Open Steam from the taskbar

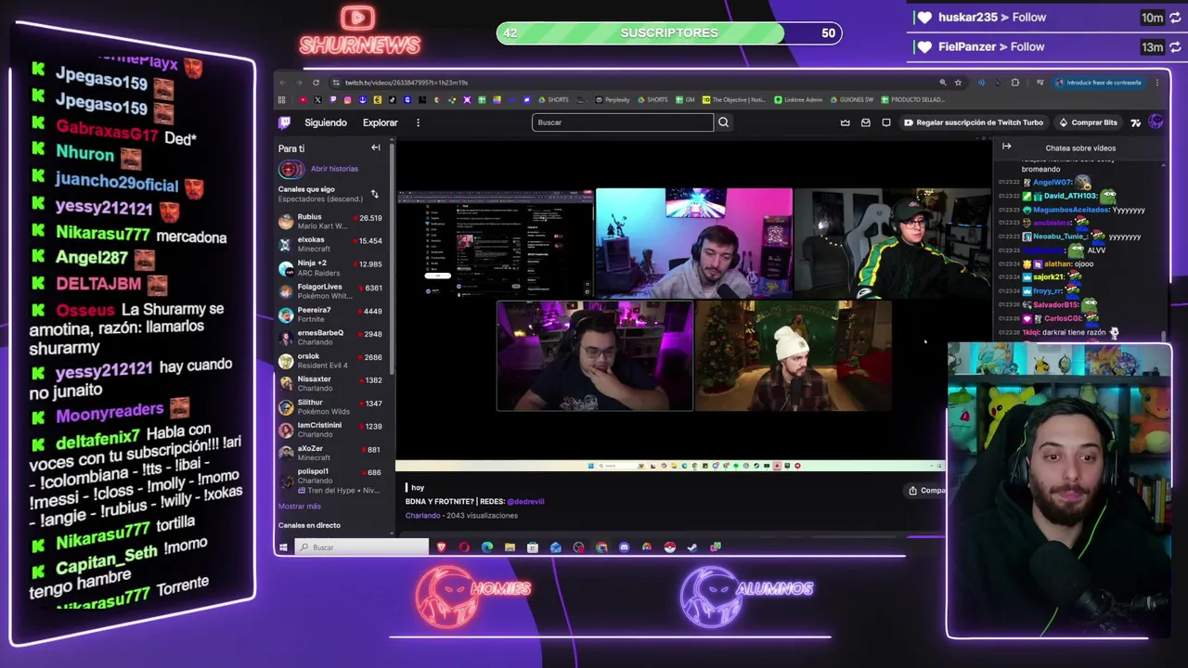[x=692, y=547]
